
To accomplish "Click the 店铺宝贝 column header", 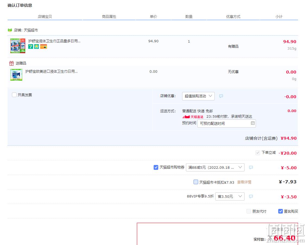I will [x=45, y=17].
